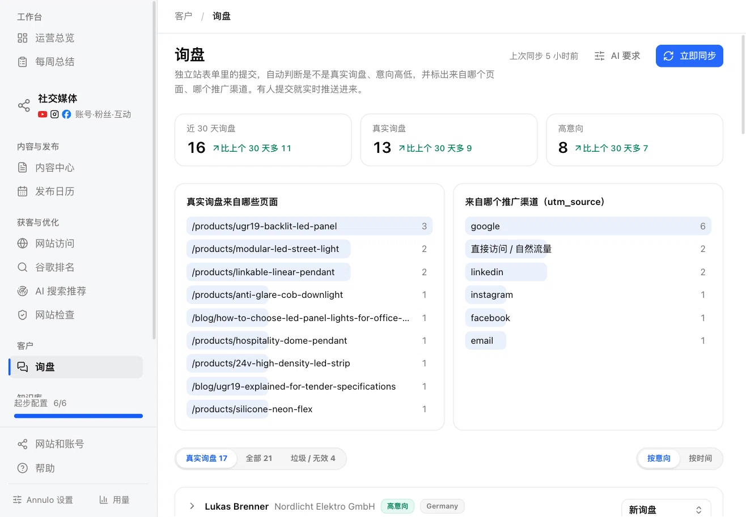This screenshot has height=517, width=746.
Task: Expand the Lukas Brenner inquiry row
Action: (x=192, y=506)
